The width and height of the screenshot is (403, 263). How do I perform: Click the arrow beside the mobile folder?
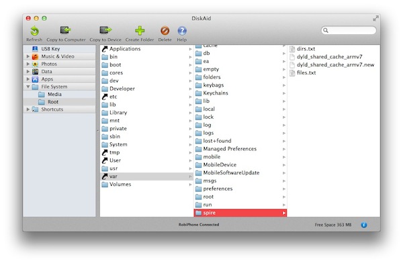(x=283, y=157)
